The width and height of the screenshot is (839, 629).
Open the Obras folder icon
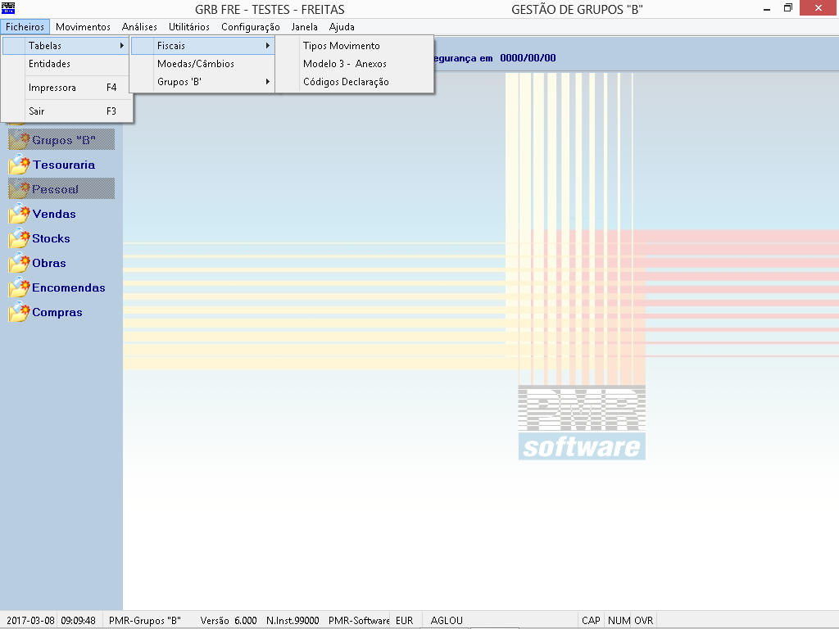pos(20,263)
